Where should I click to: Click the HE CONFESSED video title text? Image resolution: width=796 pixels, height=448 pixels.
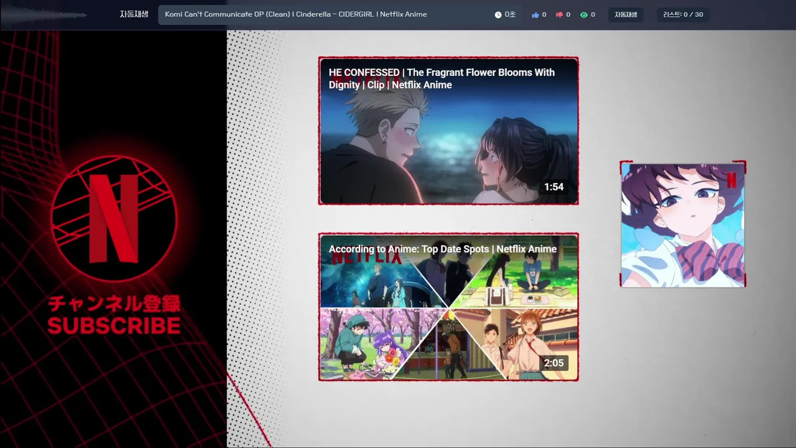442,78
